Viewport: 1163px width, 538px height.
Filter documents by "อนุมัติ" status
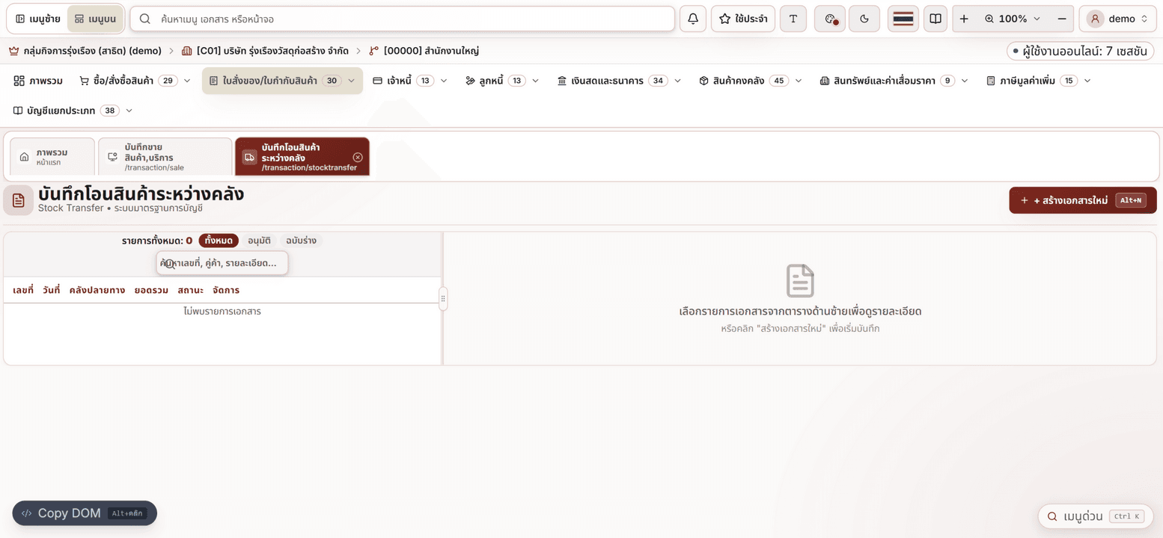pos(260,241)
